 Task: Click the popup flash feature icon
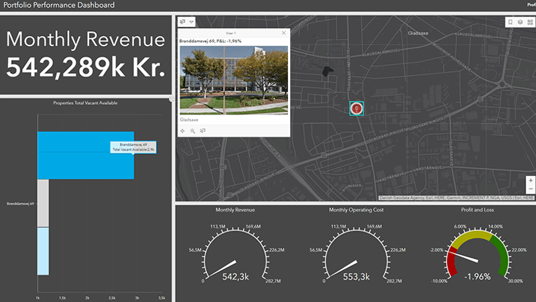(x=202, y=131)
